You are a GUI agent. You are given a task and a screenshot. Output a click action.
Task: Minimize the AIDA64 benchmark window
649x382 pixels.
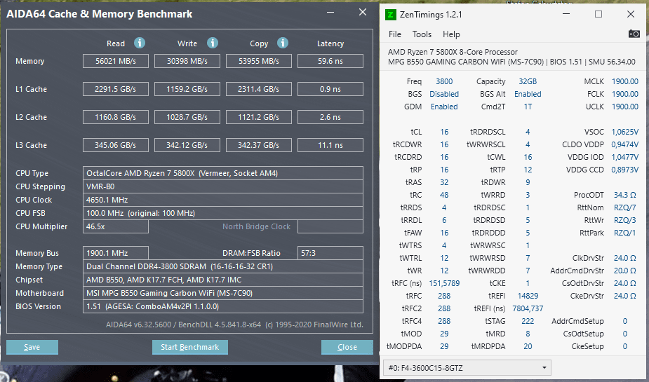click(x=330, y=13)
